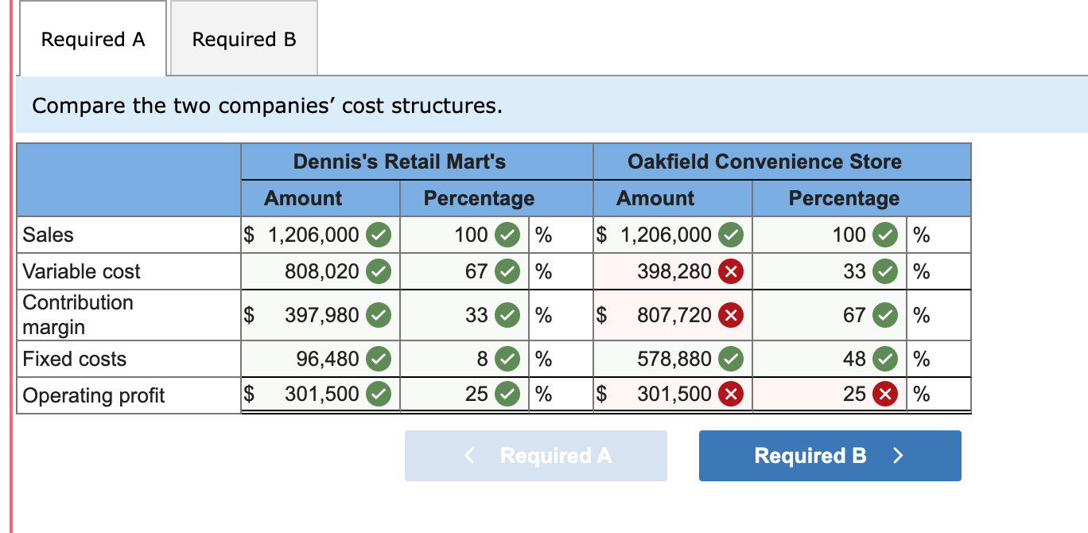Switch to the Required A tab
Screen dimensions: 1088x533
click(x=93, y=39)
